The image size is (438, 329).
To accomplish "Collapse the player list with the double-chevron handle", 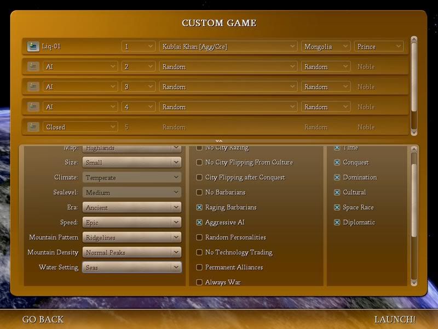I will pos(219,141).
